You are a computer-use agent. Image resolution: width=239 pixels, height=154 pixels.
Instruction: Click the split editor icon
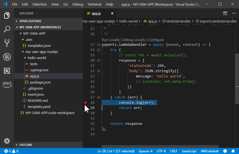(225, 13)
